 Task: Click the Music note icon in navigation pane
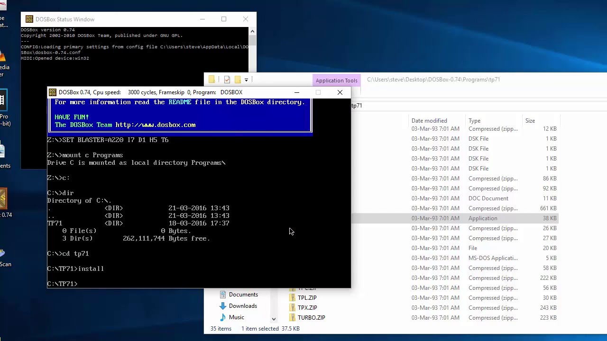(223, 317)
